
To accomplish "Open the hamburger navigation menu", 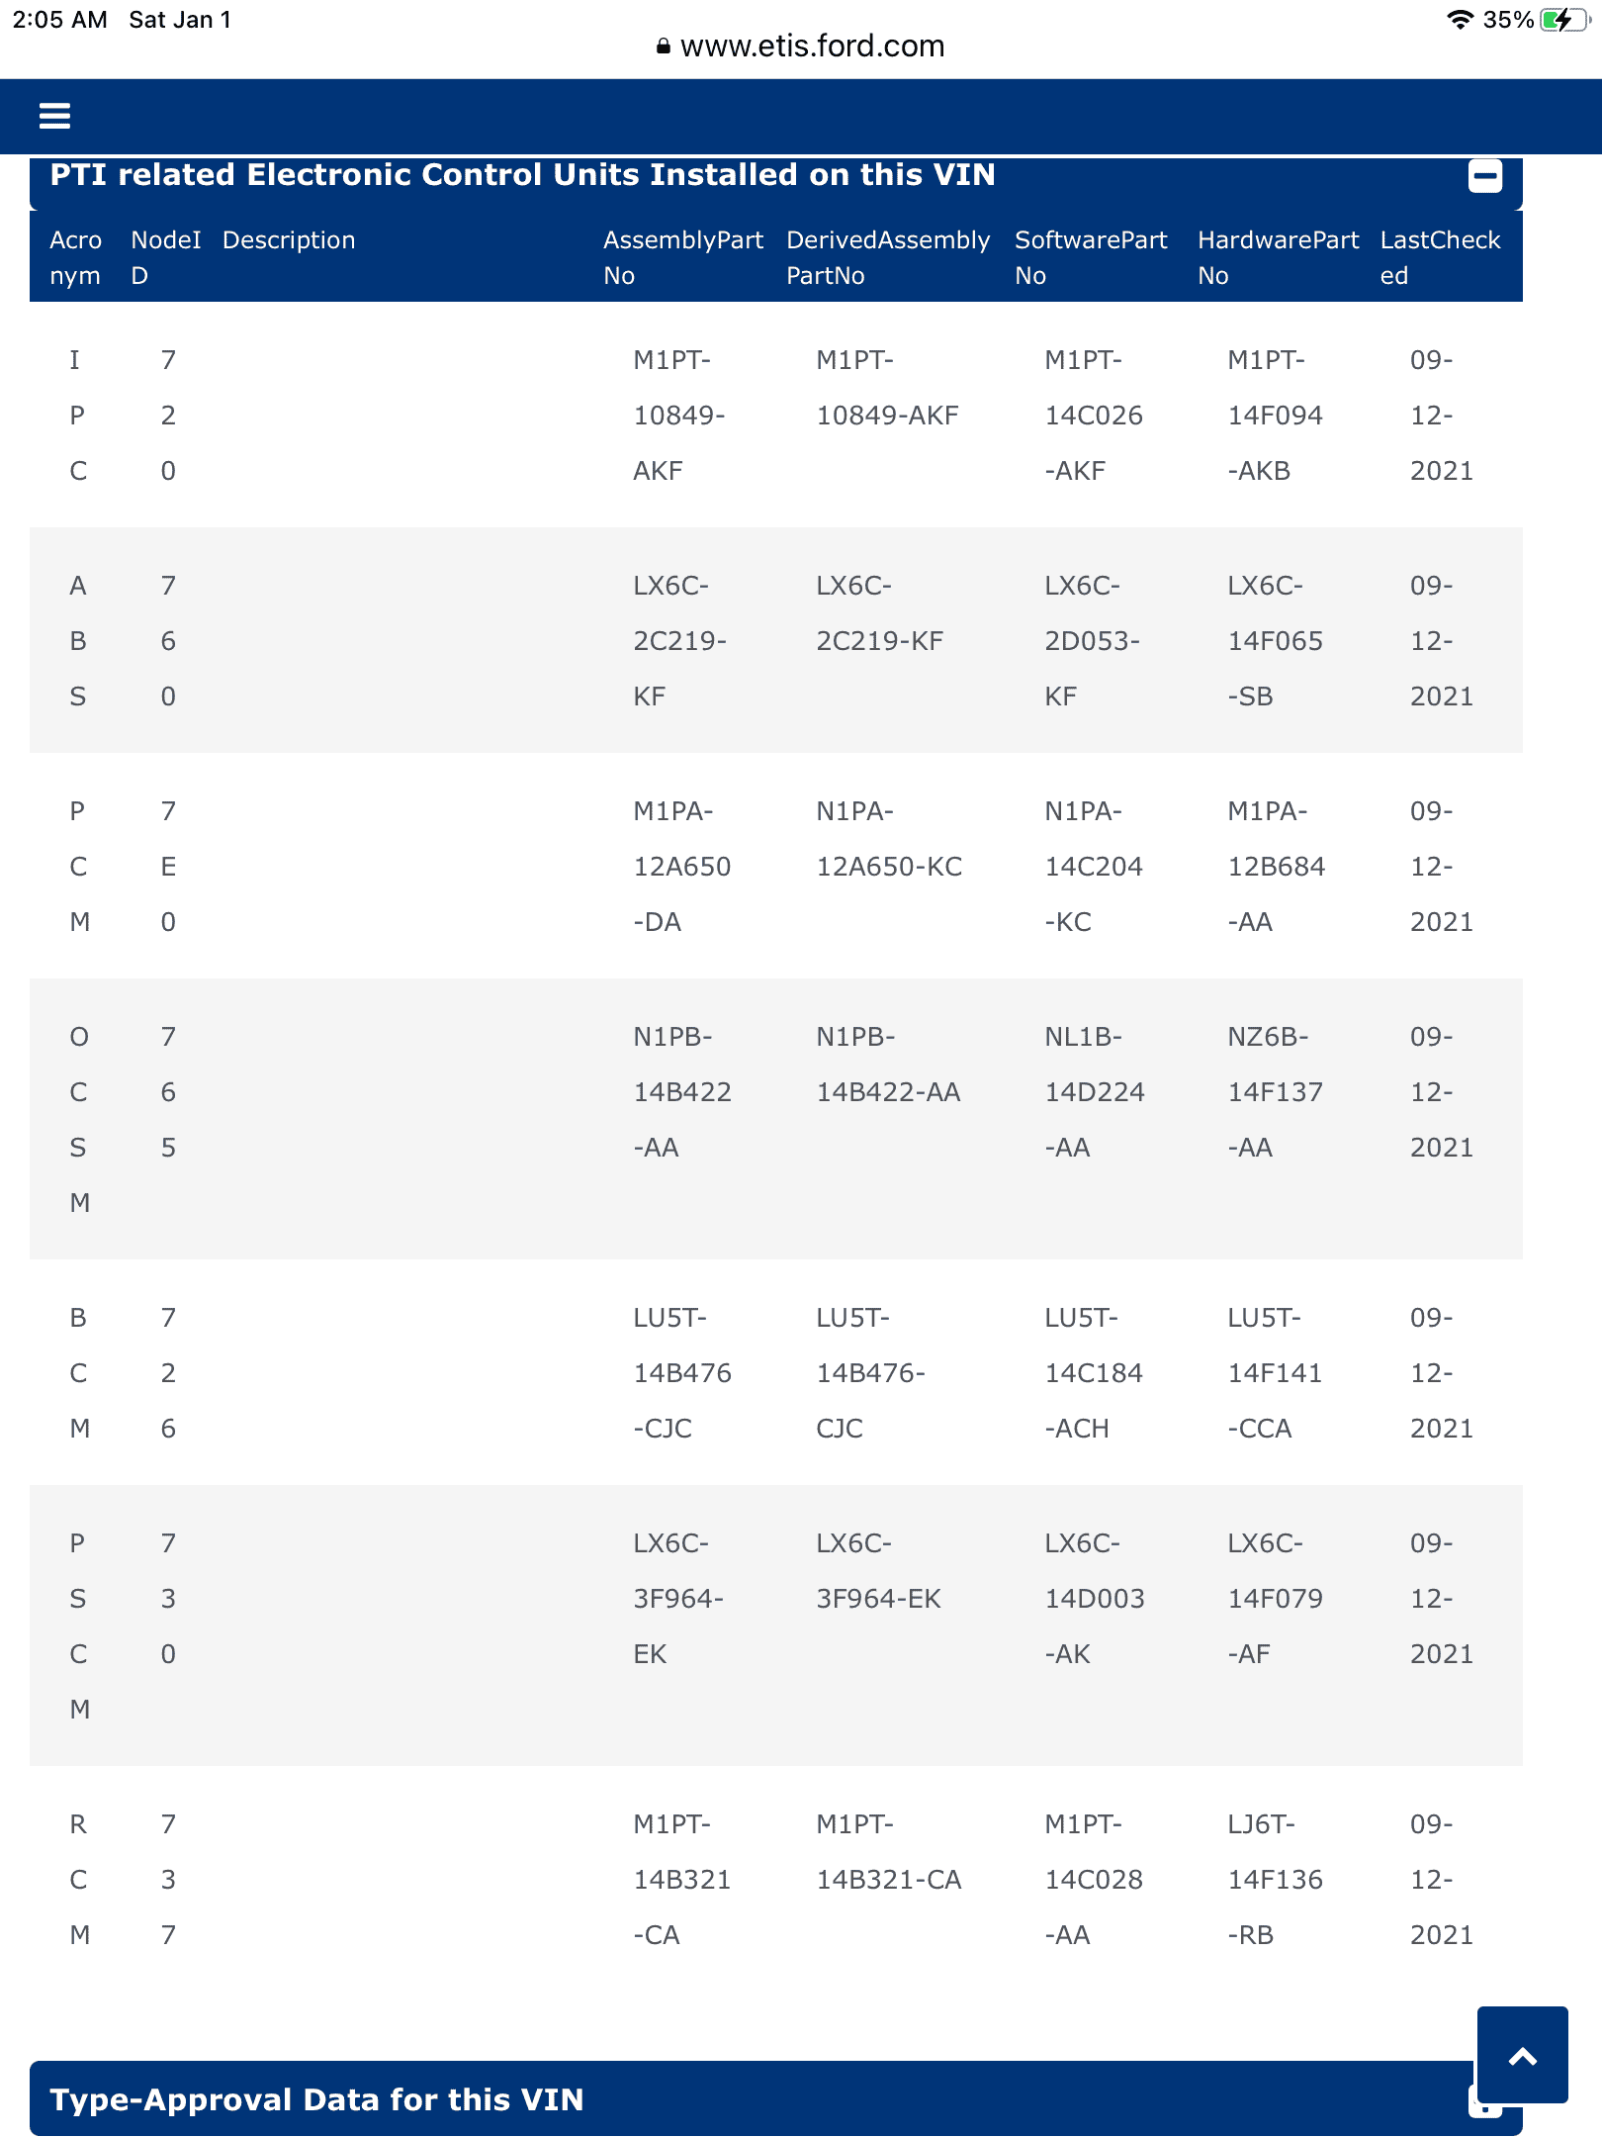I will [x=54, y=117].
